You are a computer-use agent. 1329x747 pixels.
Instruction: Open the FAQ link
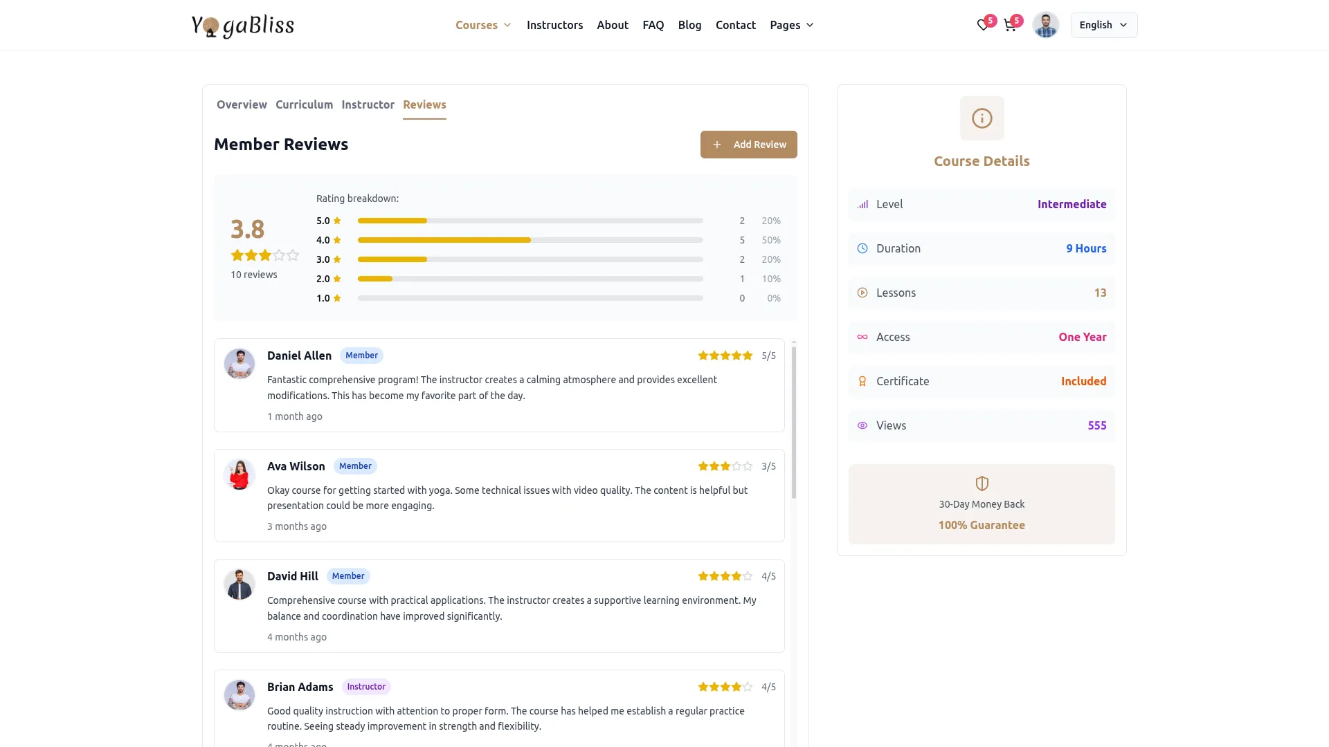coord(653,25)
